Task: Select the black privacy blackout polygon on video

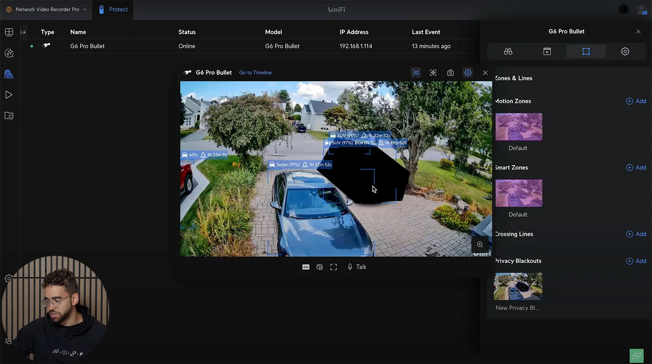Action: (364, 174)
